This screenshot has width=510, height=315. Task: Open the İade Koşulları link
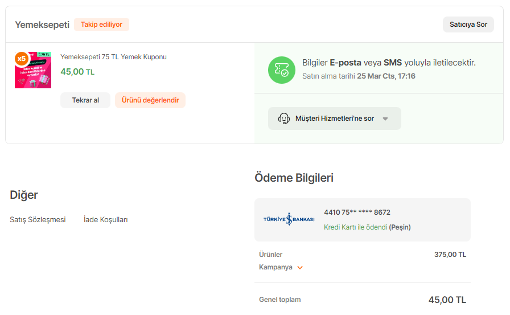tap(105, 219)
